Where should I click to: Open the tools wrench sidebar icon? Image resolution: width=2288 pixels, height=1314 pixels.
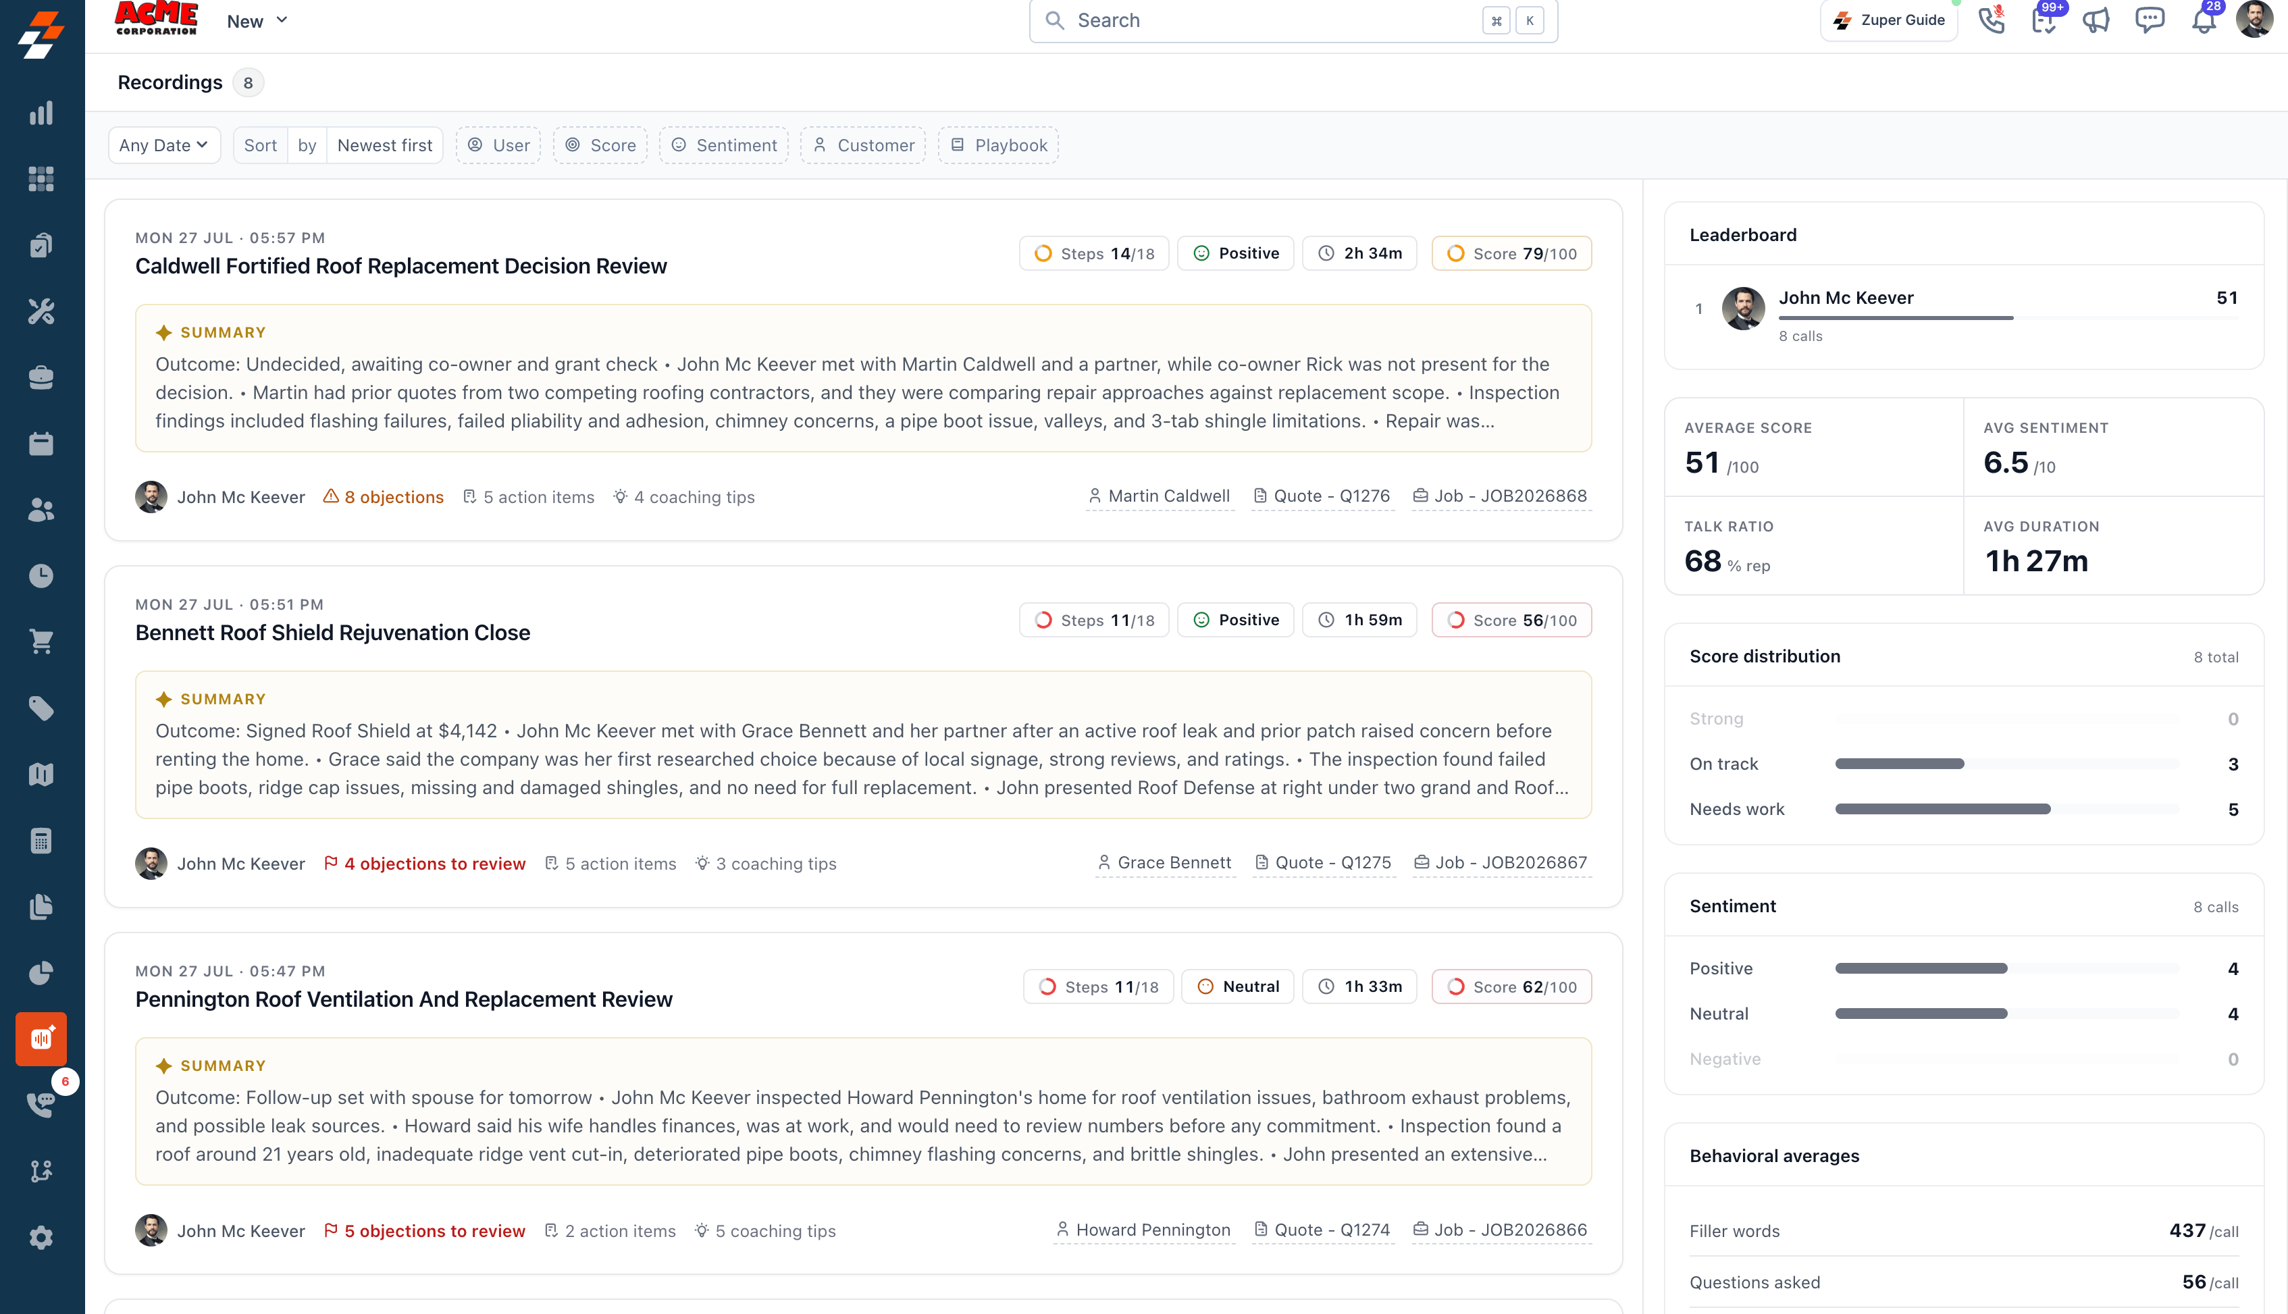click(41, 311)
